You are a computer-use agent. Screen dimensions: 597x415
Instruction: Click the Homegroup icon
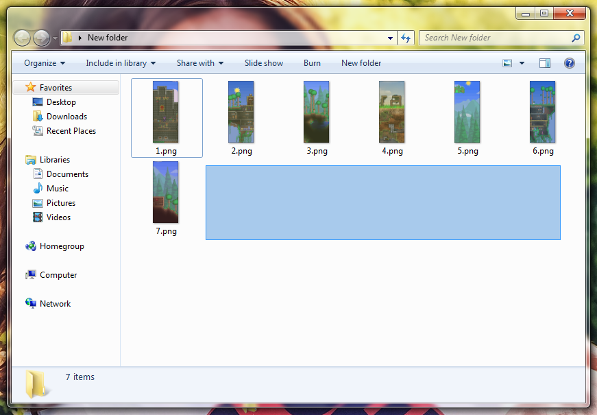click(x=31, y=246)
